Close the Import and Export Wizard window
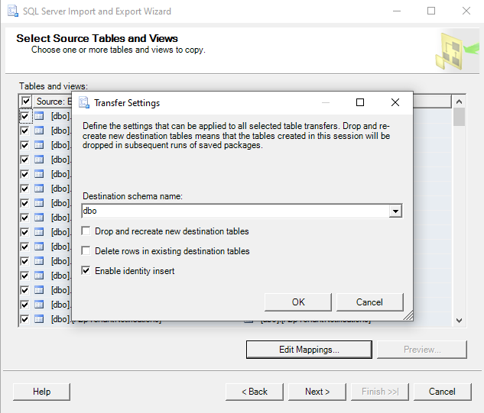 coord(466,11)
